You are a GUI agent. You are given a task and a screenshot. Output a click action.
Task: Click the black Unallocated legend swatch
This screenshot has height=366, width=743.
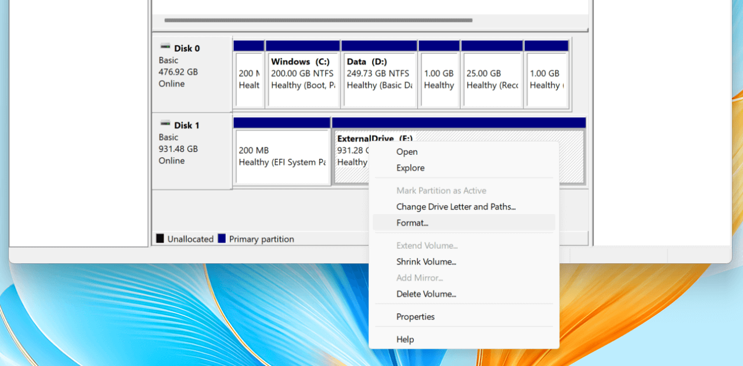tap(160, 238)
